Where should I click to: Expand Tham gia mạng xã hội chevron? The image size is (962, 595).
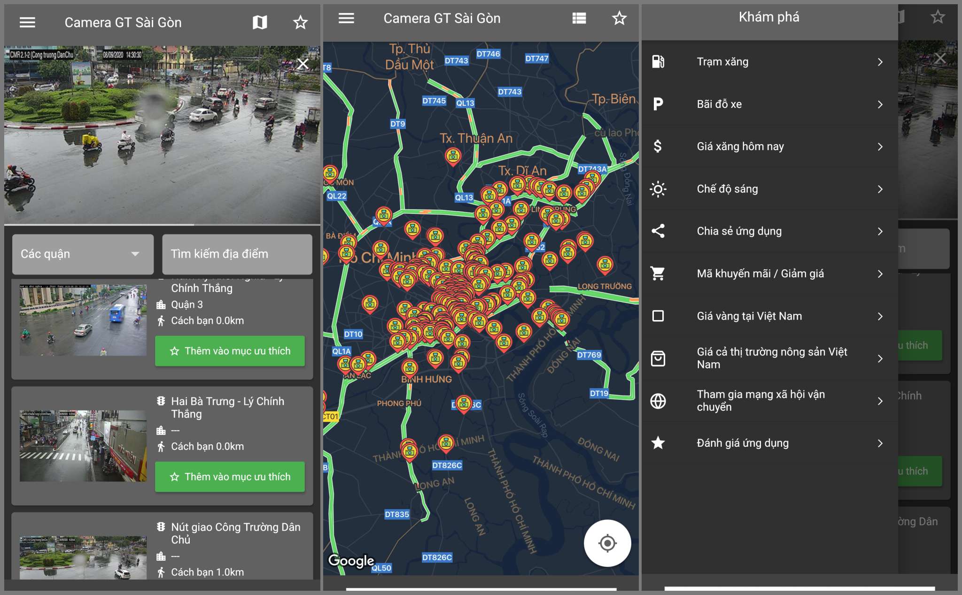pyautogui.click(x=880, y=401)
